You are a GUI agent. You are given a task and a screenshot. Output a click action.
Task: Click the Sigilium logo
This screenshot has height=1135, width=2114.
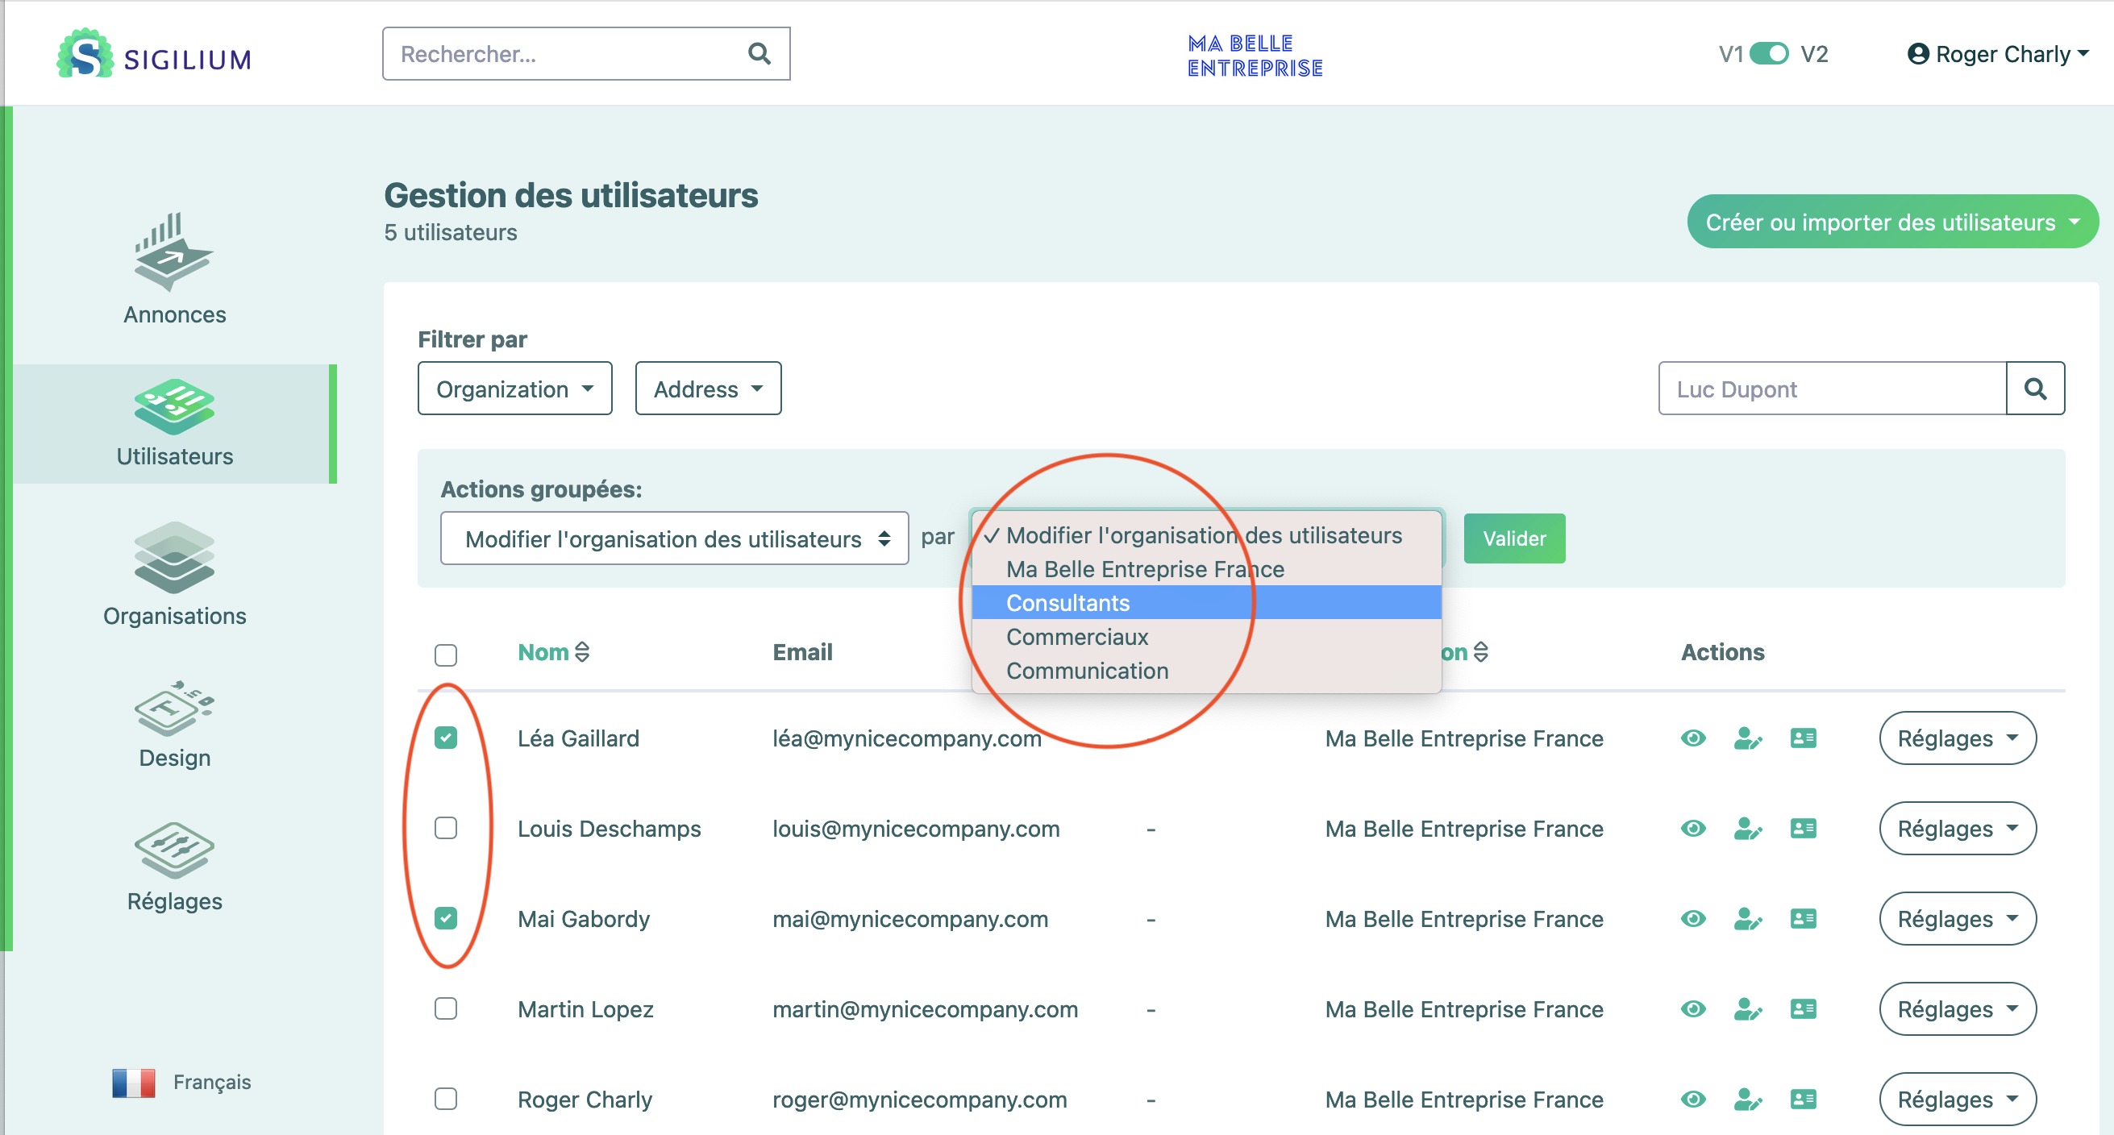point(154,55)
